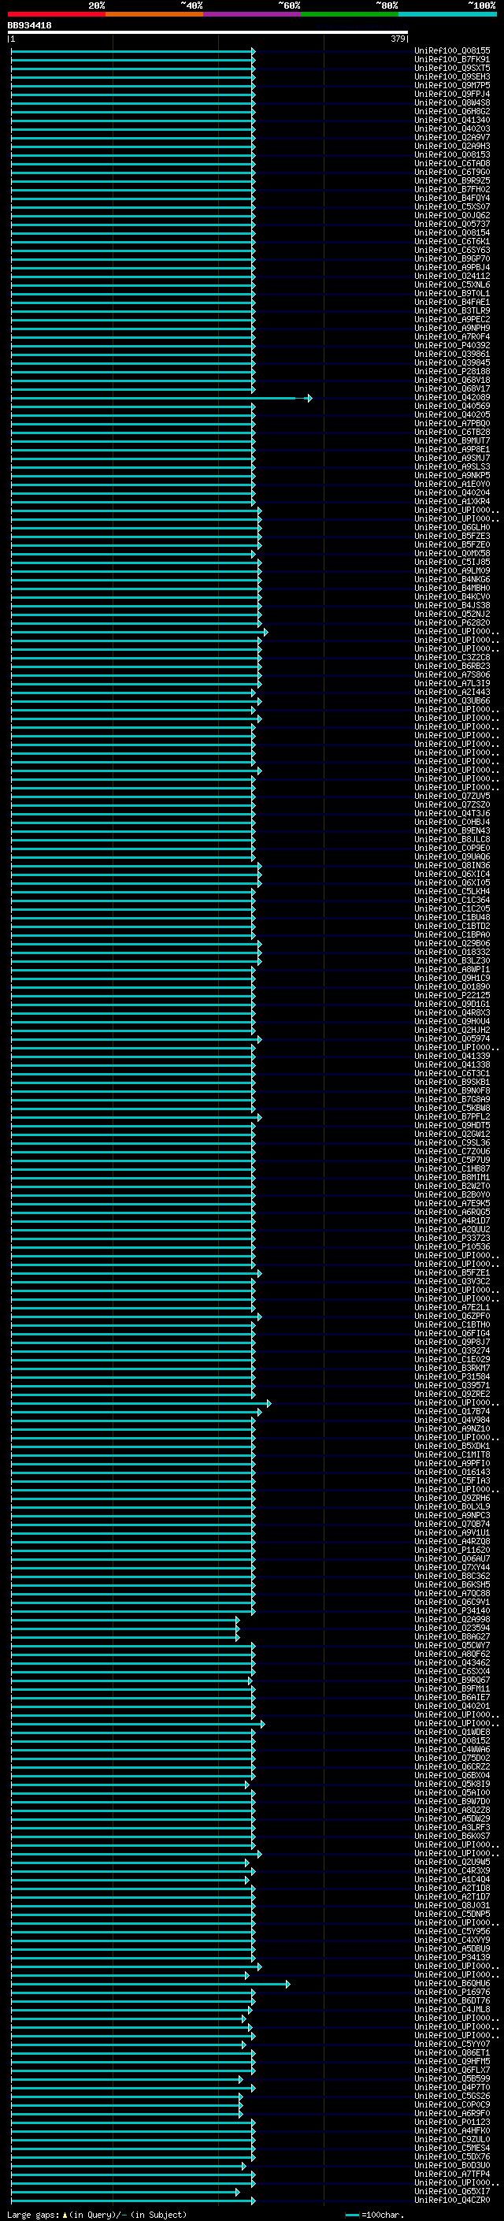Select the UniRef100_Q40569 label
Viewport: 504px width, 2221px height.
point(452,406)
